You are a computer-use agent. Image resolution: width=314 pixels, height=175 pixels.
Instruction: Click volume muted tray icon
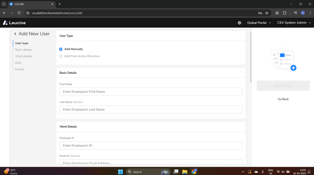(x=283, y=172)
